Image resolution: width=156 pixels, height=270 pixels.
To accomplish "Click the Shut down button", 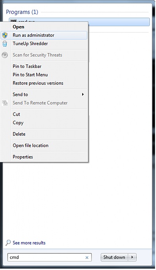I will (x=114, y=257).
